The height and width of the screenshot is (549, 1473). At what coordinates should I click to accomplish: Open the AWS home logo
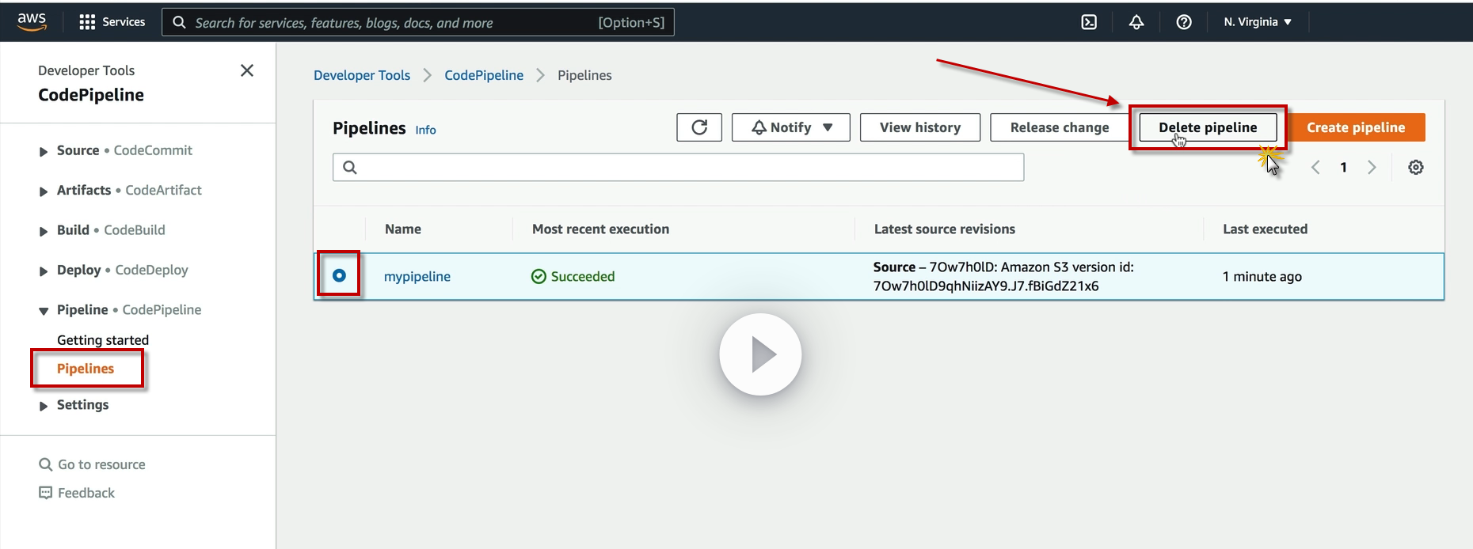[32, 21]
